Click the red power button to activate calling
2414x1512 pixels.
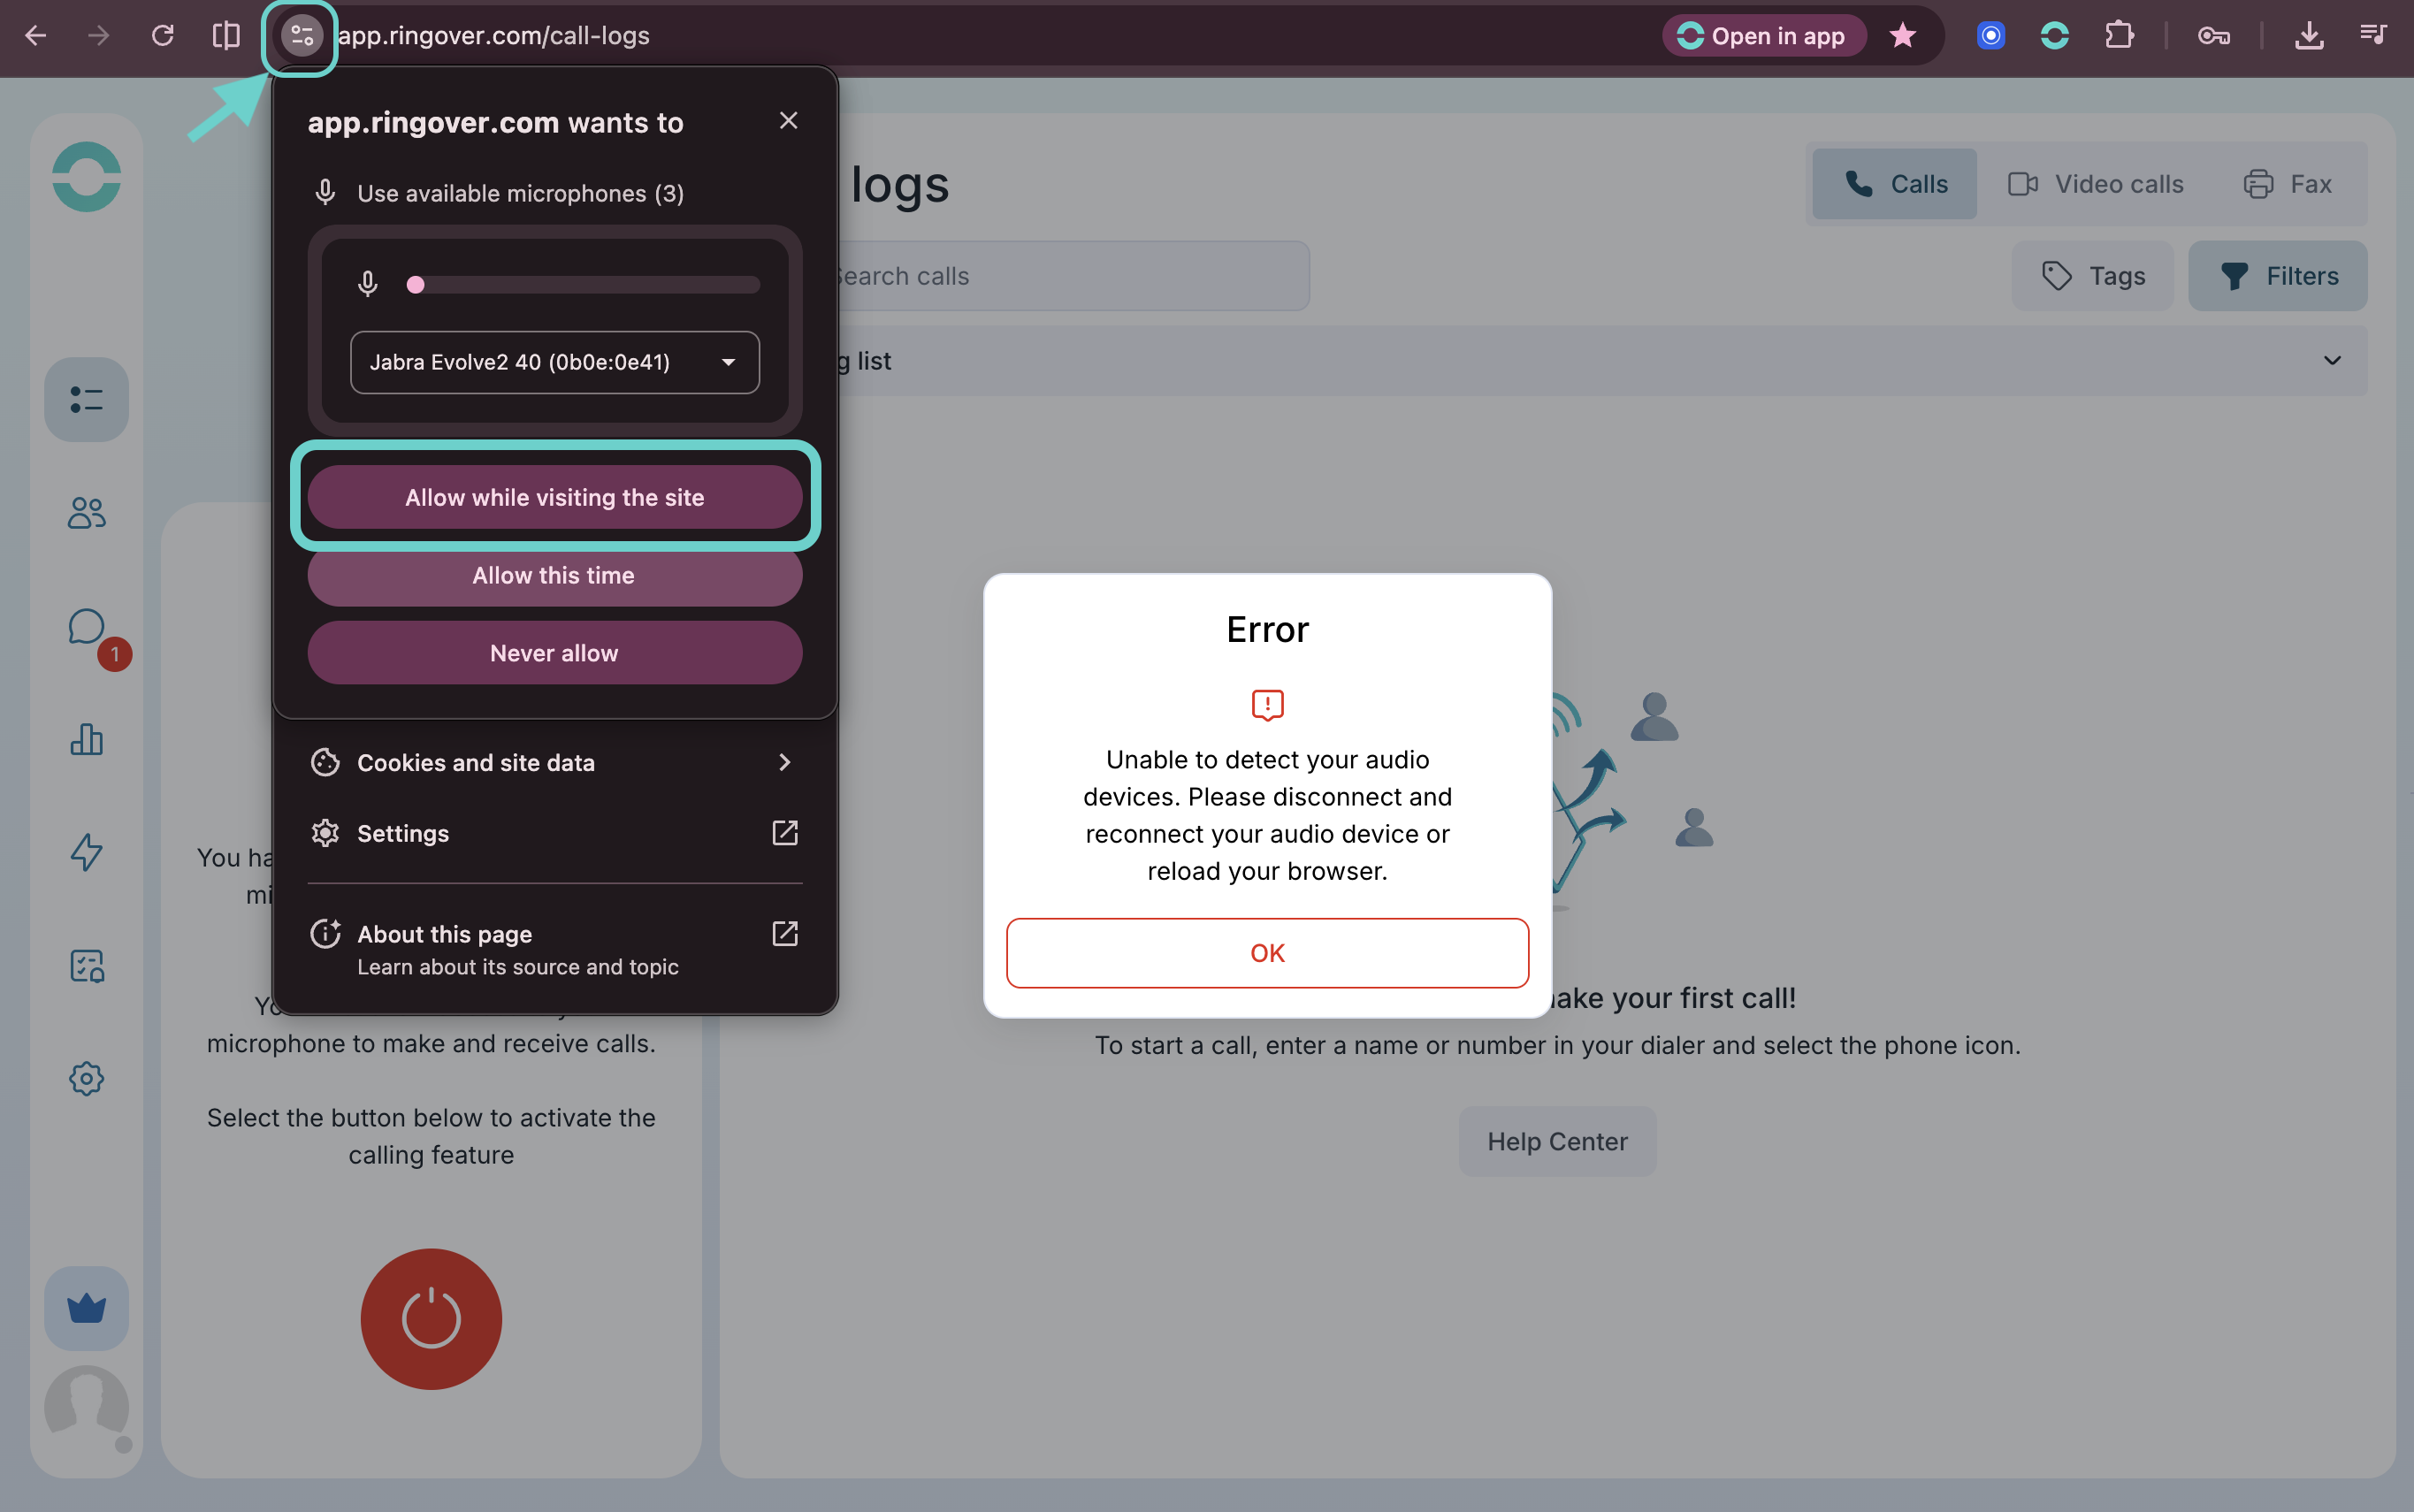pos(431,1319)
